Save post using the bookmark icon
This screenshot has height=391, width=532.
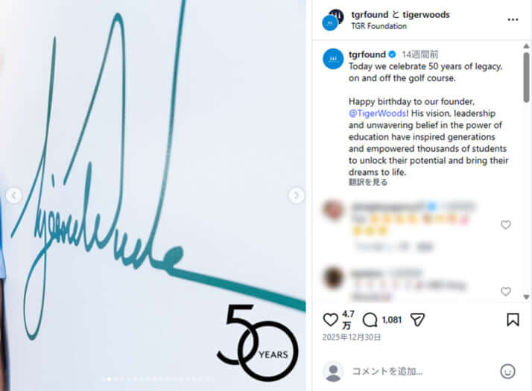pyautogui.click(x=513, y=320)
